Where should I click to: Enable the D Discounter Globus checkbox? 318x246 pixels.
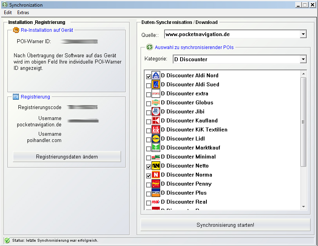[148, 104]
